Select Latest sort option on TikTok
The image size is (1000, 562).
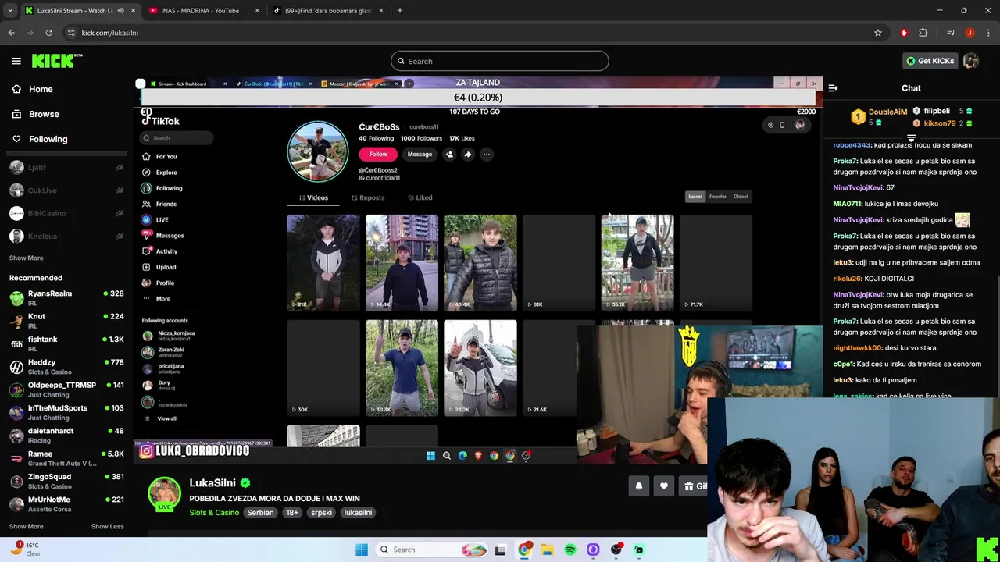tap(695, 197)
